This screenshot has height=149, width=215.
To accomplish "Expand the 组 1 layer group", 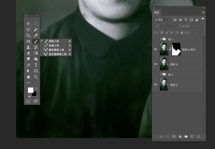I will click(161, 39).
